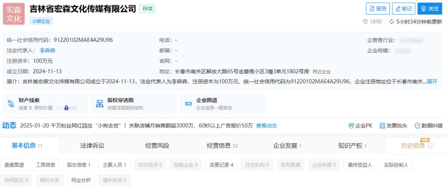Click the 最终受益人 sub-button
This screenshot has height=191, width=447.
coord(360,165)
